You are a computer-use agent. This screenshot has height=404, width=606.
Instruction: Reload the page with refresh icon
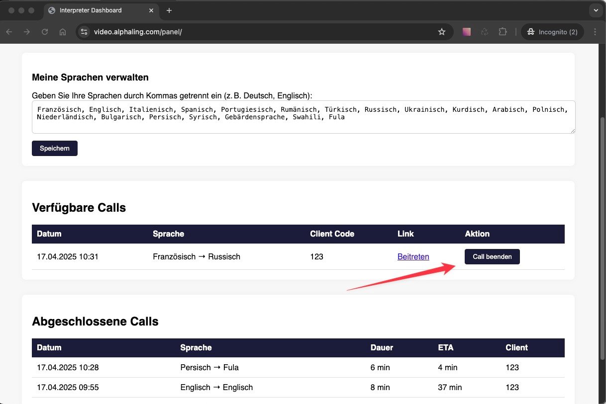45,32
